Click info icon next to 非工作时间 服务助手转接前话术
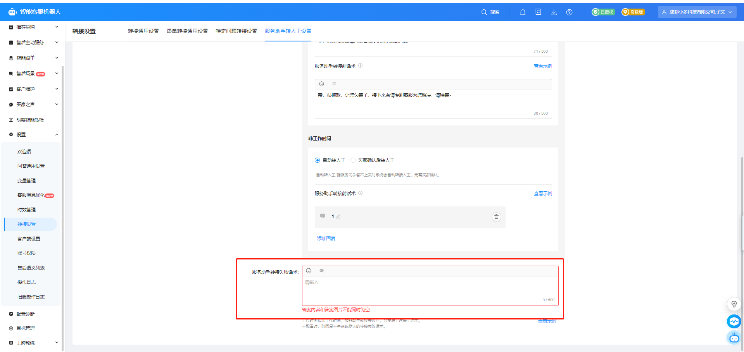Viewport: 744px width, 352px height. point(360,193)
